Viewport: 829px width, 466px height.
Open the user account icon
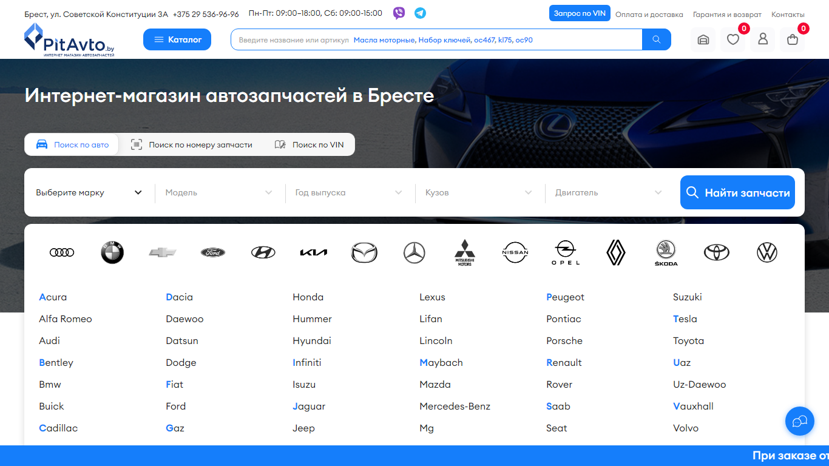(763, 39)
